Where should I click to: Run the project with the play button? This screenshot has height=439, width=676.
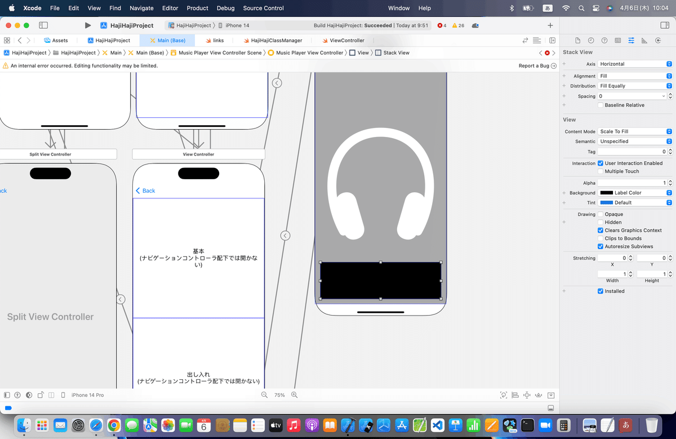coord(87,25)
